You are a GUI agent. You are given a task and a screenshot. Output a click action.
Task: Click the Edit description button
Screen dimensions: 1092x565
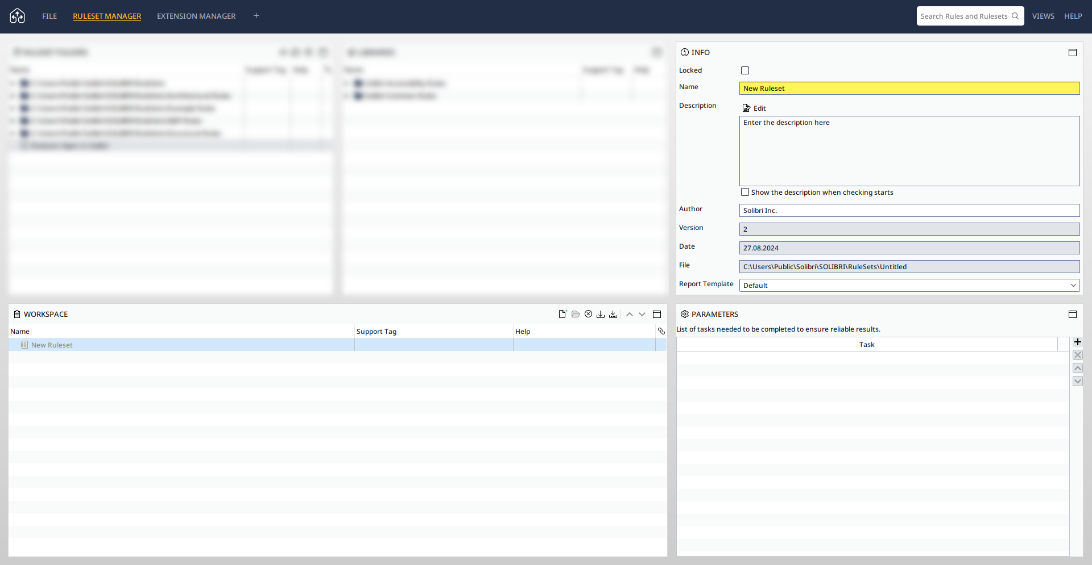pos(754,108)
